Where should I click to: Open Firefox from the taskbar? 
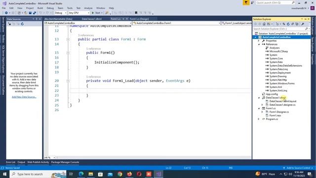pyautogui.click(x=129, y=174)
